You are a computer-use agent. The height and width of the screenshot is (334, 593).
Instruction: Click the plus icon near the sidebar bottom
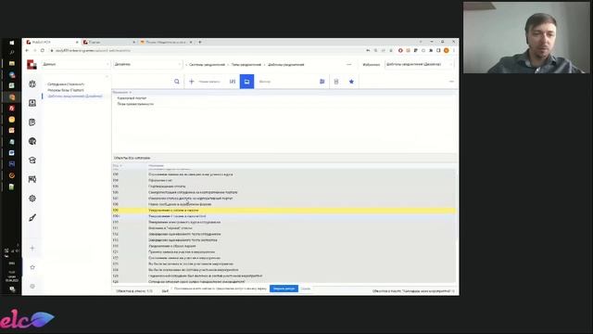click(x=32, y=248)
